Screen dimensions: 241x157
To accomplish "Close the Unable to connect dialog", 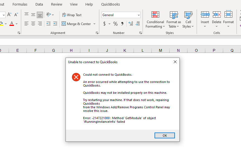I will point(175,62).
